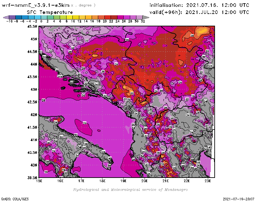Click the "41.5N" latitude axis label
This screenshot has width=261, height=201.
32,127
